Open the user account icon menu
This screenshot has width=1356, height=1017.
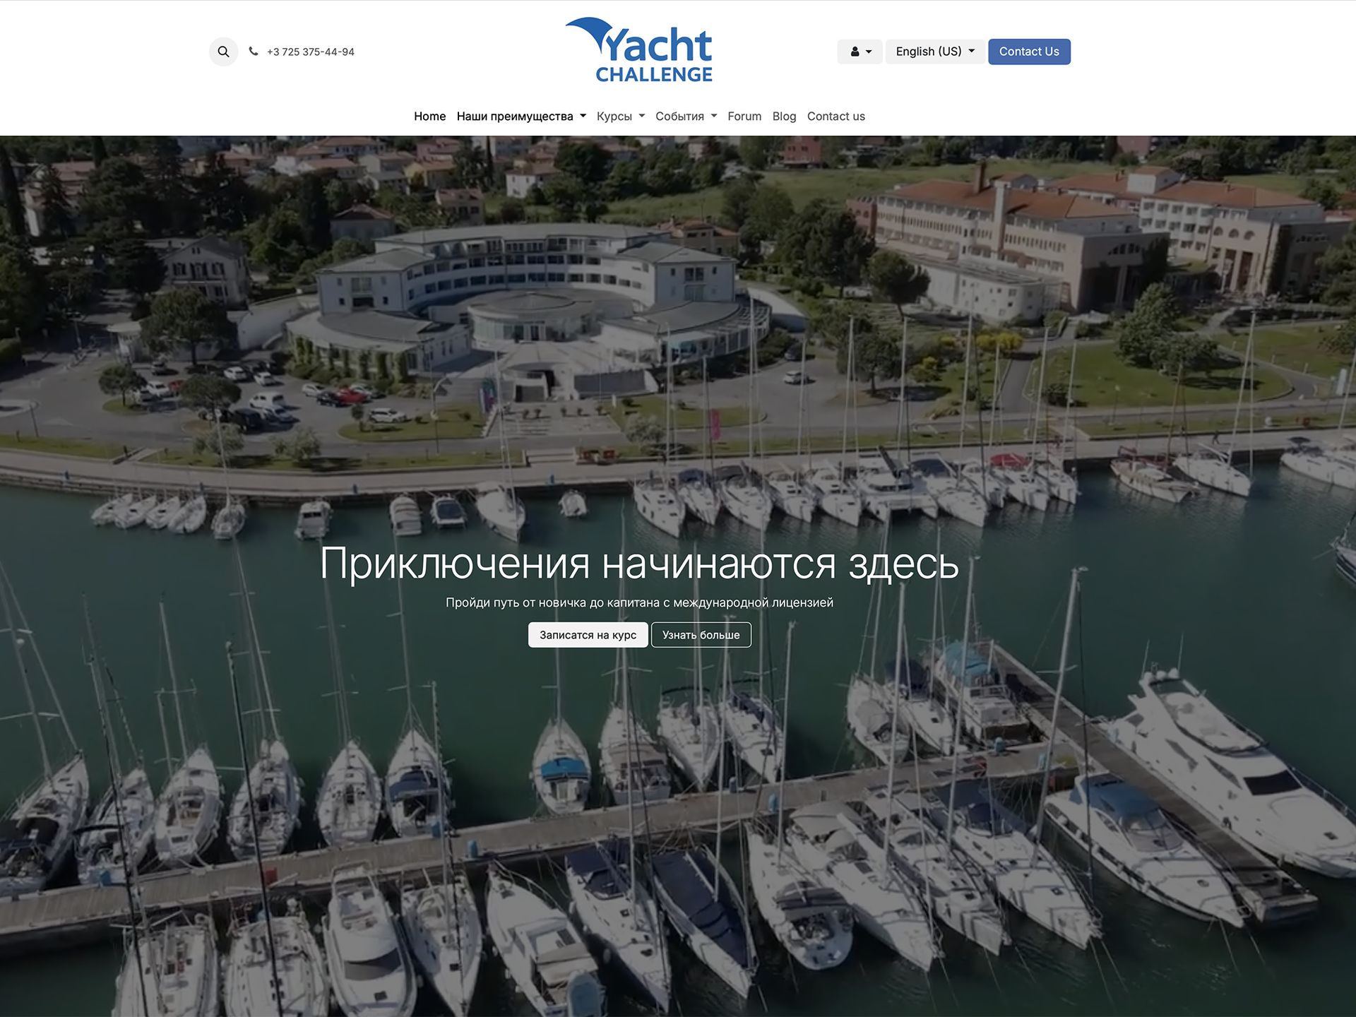(x=860, y=52)
